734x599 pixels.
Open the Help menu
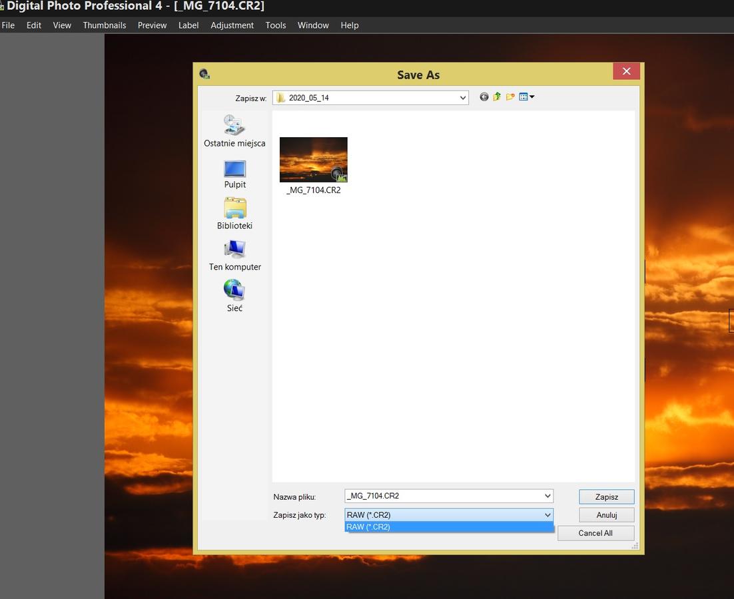(x=349, y=25)
